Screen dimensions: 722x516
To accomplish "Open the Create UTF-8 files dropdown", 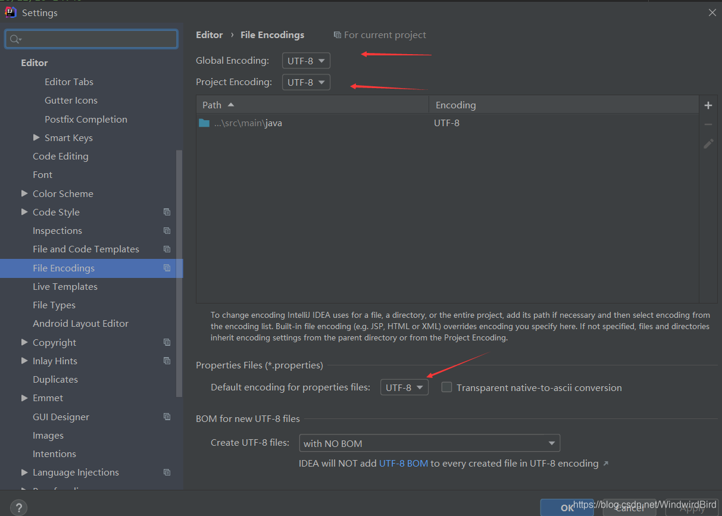I will [429, 443].
